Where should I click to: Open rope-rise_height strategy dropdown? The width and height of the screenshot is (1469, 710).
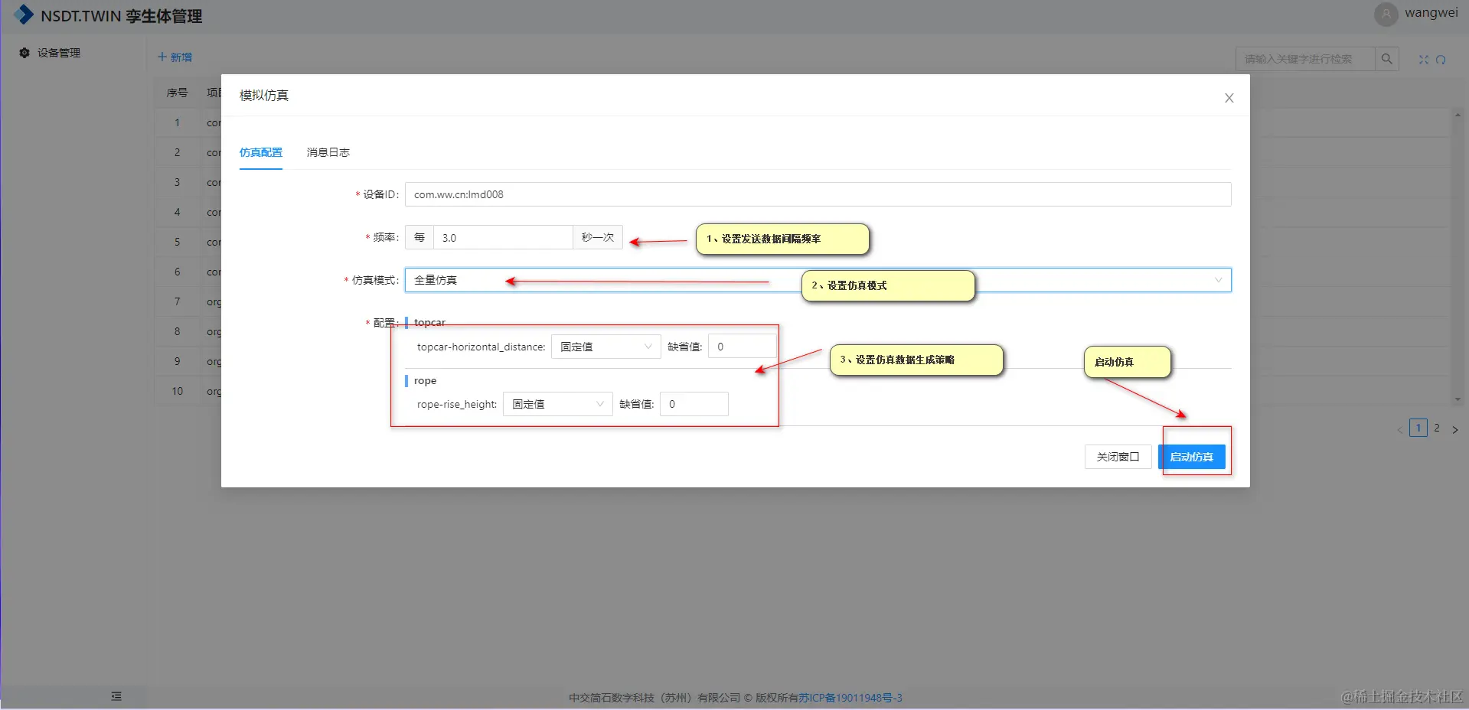pos(557,404)
